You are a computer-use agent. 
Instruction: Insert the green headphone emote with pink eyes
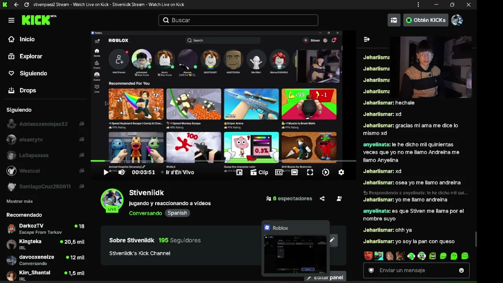[422, 256]
